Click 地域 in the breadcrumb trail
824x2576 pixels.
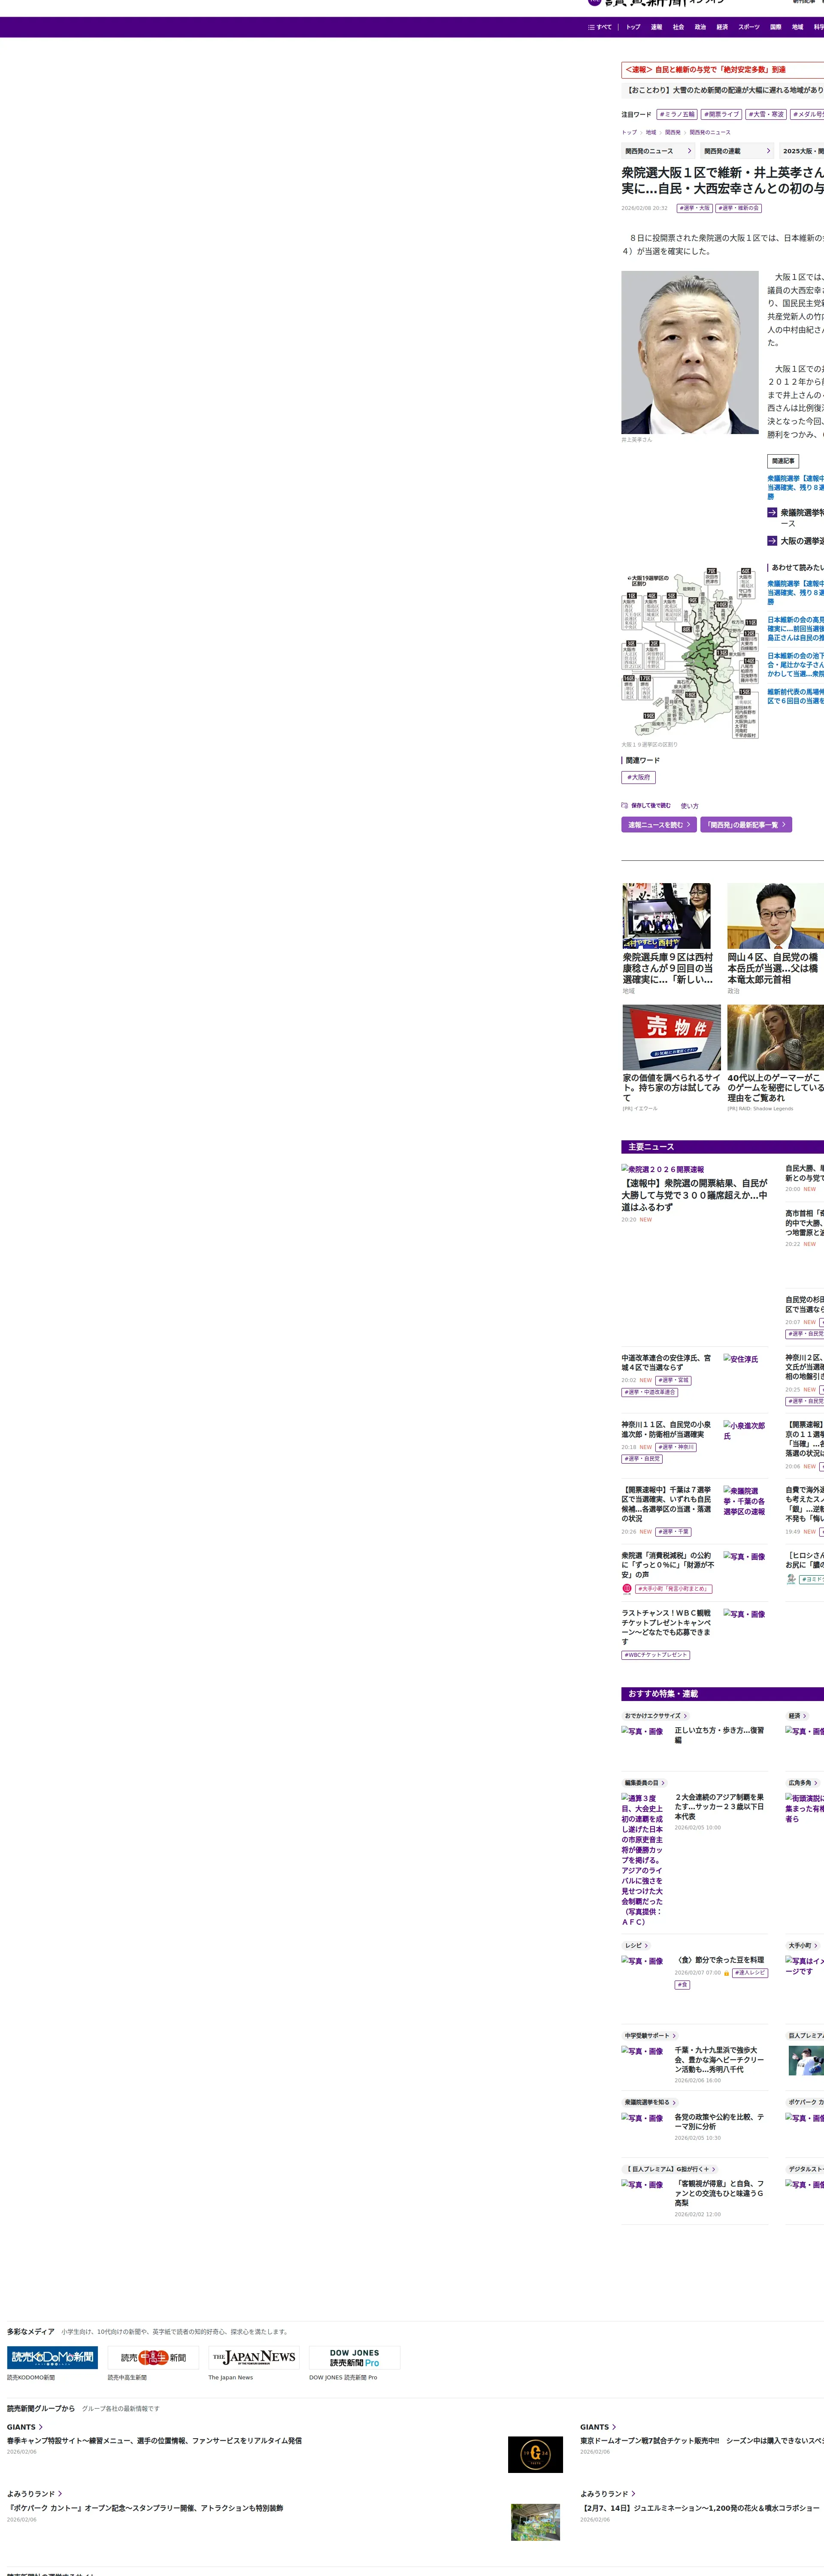point(650,132)
